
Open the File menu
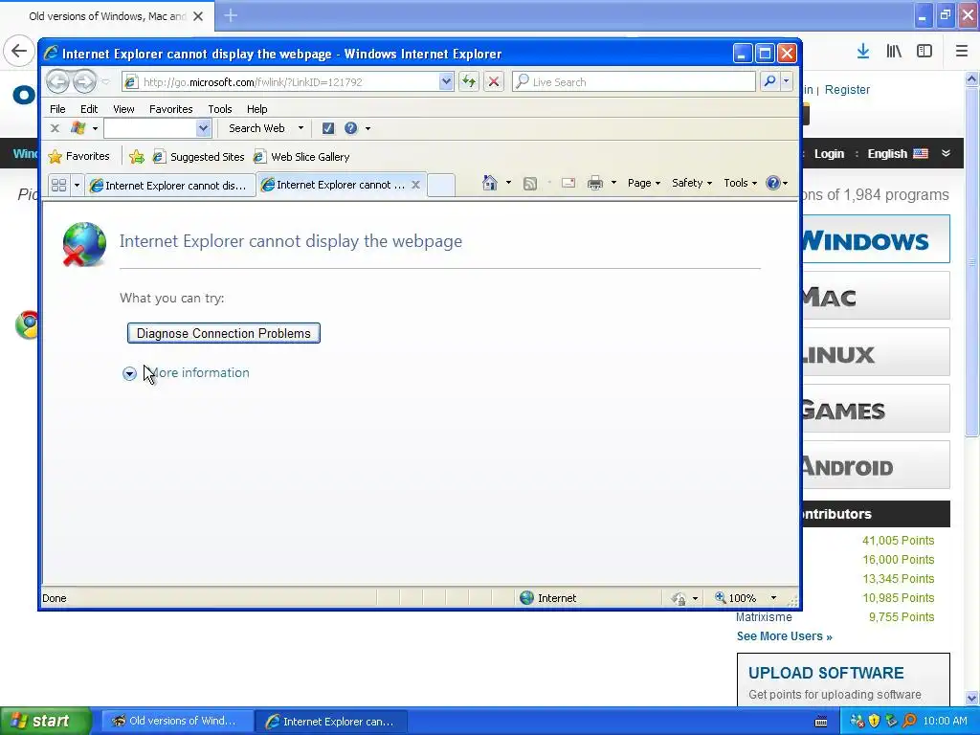[57, 109]
